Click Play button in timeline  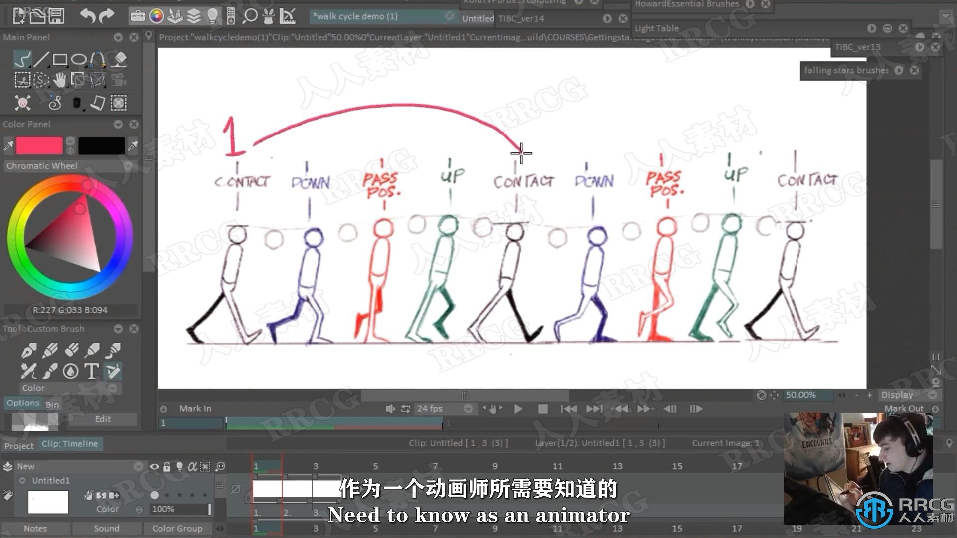click(x=519, y=409)
